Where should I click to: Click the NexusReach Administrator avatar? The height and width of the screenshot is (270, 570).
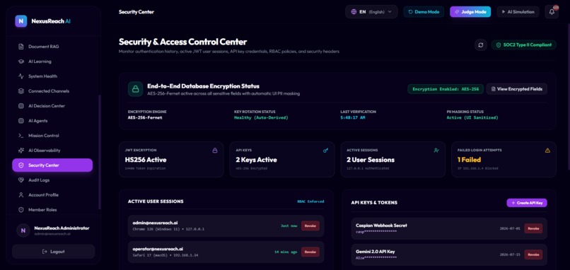coord(23,230)
